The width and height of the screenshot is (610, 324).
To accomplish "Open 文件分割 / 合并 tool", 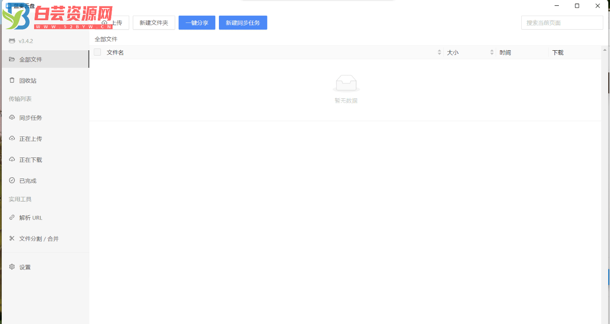I will pos(45,239).
